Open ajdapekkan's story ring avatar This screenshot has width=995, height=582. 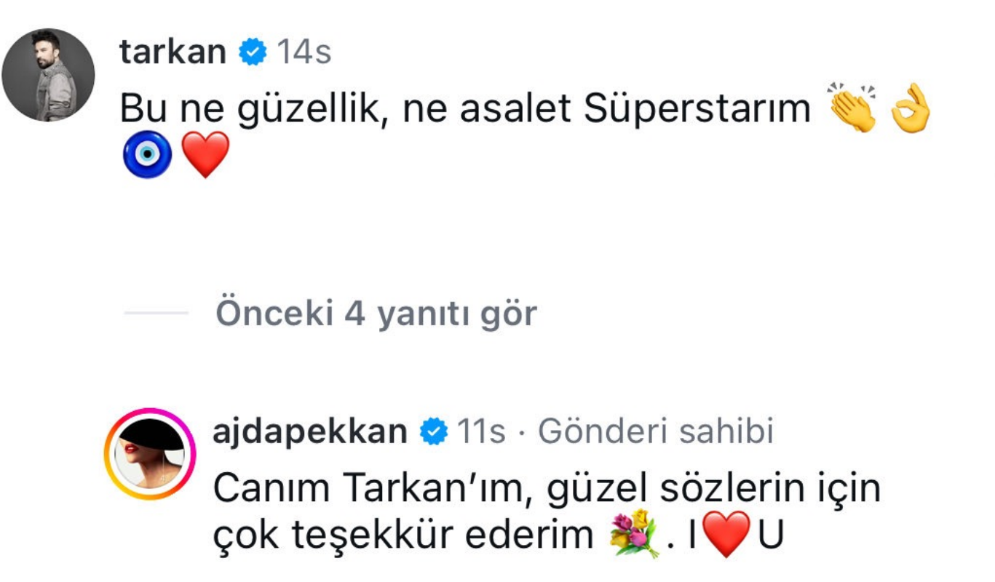tap(150, 454)
